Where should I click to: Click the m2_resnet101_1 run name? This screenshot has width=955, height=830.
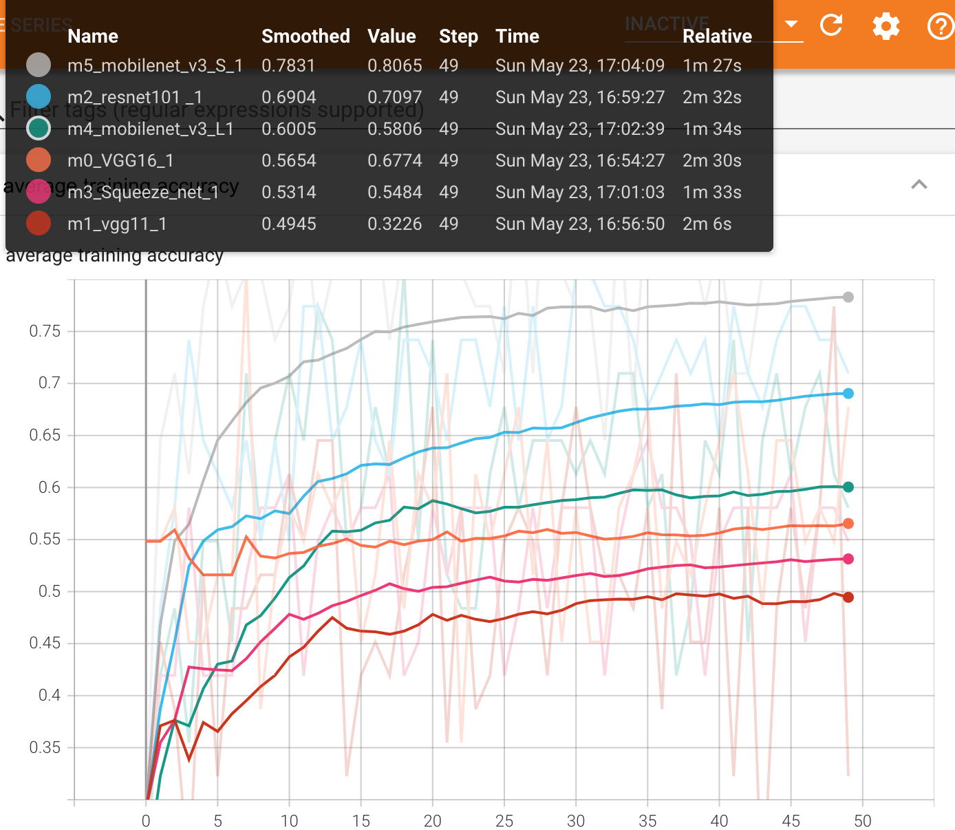[x=135, y=97]
